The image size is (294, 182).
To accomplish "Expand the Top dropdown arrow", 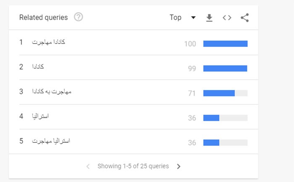I will [x=193, y=18].
